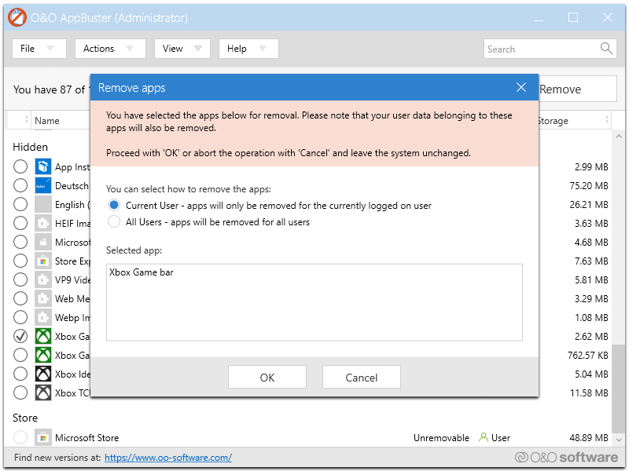
Task: Click the Store category heading
Action: coord(25,418)
